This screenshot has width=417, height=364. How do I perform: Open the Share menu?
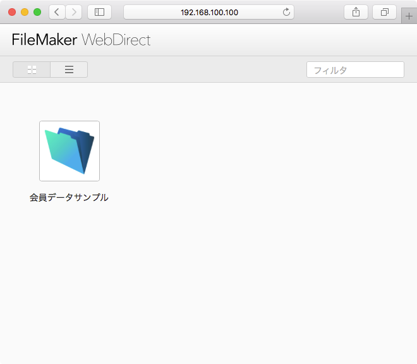(x=356, y=12)
